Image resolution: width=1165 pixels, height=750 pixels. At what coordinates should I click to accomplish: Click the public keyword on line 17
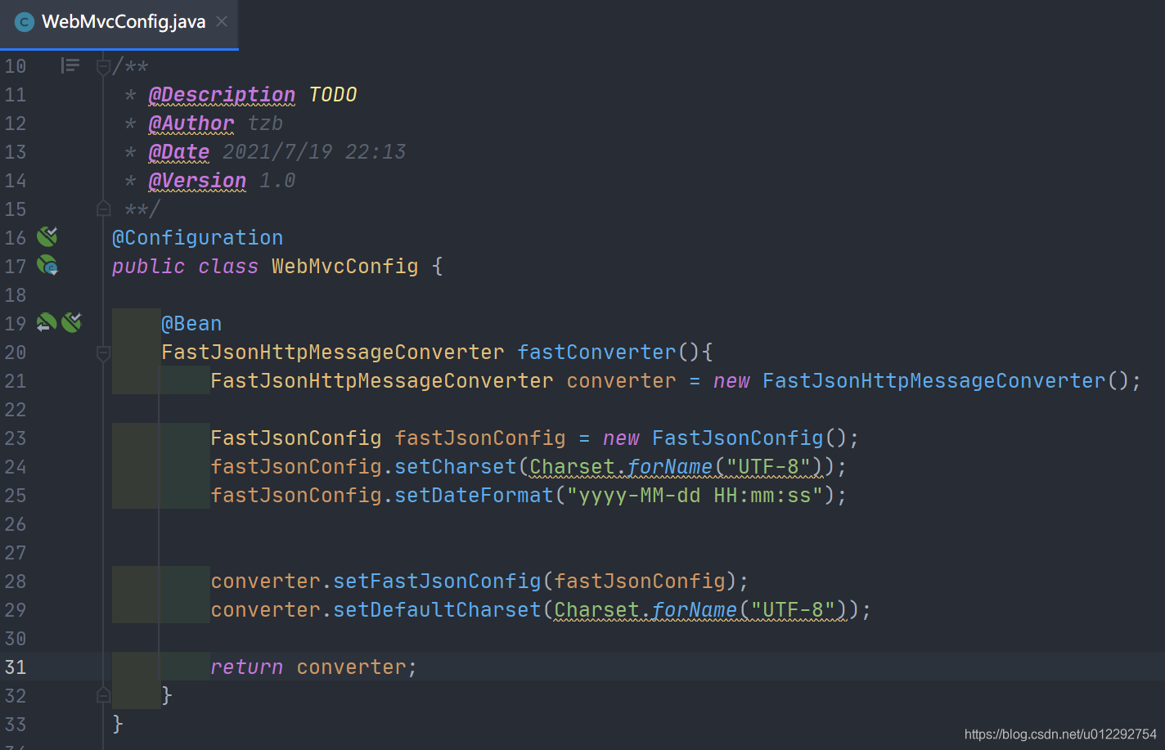click(x=149, y=267)
